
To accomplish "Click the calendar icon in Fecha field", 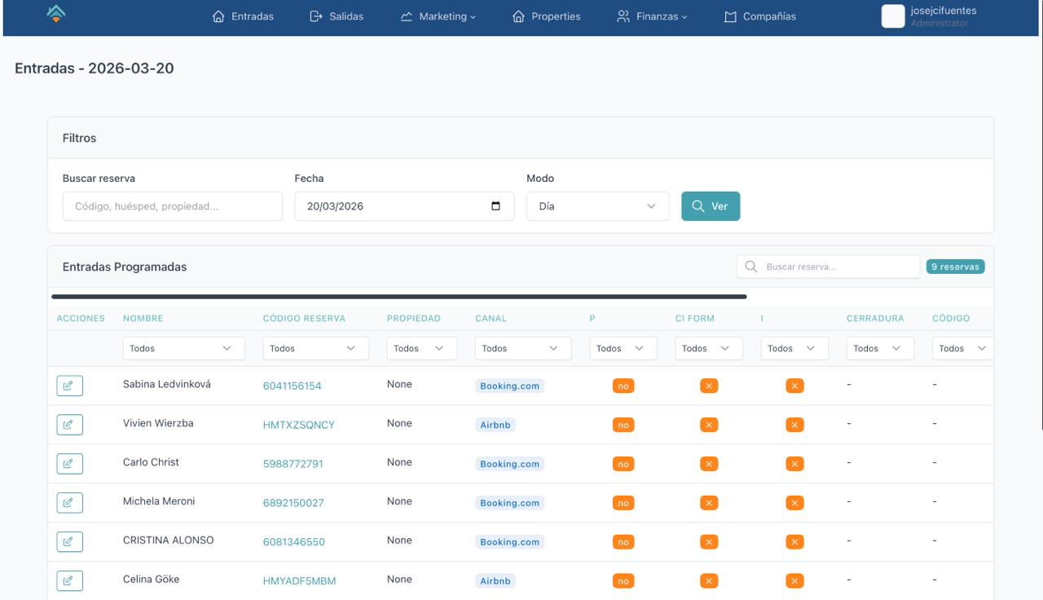I will point(496,206).
